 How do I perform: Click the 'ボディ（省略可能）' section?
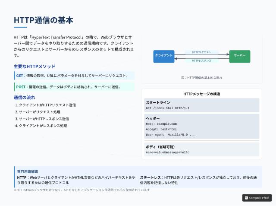click(201, 149)
